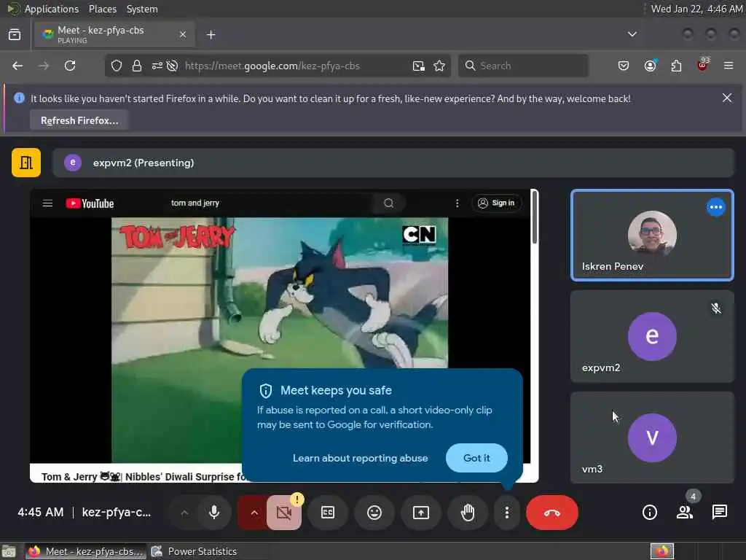This screenshot has height=560, width=746.
Task: Click YouTube Sign in button
Action: pos(496,203)
